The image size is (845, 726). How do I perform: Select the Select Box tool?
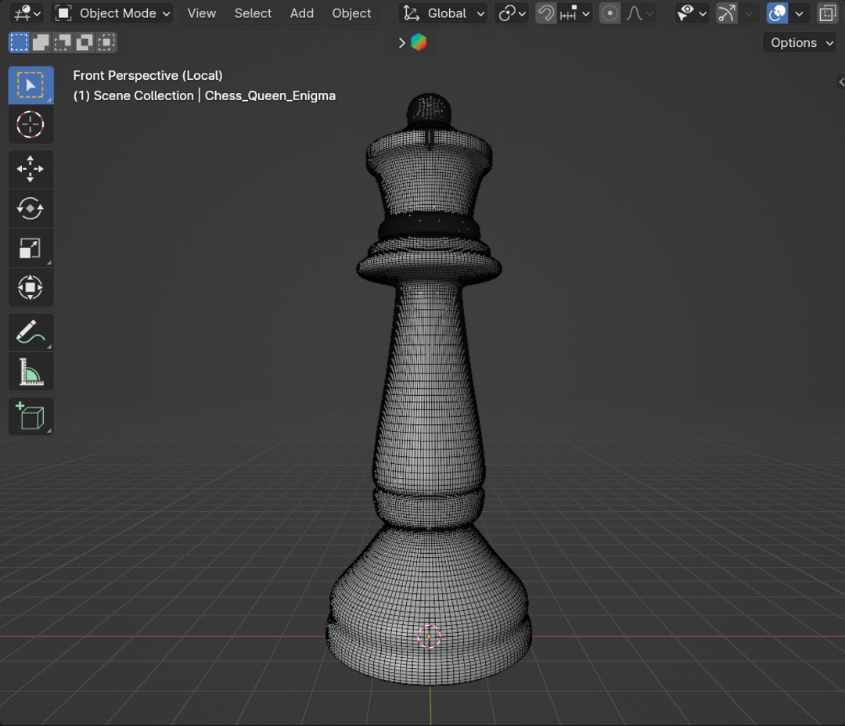pos(31,85)
